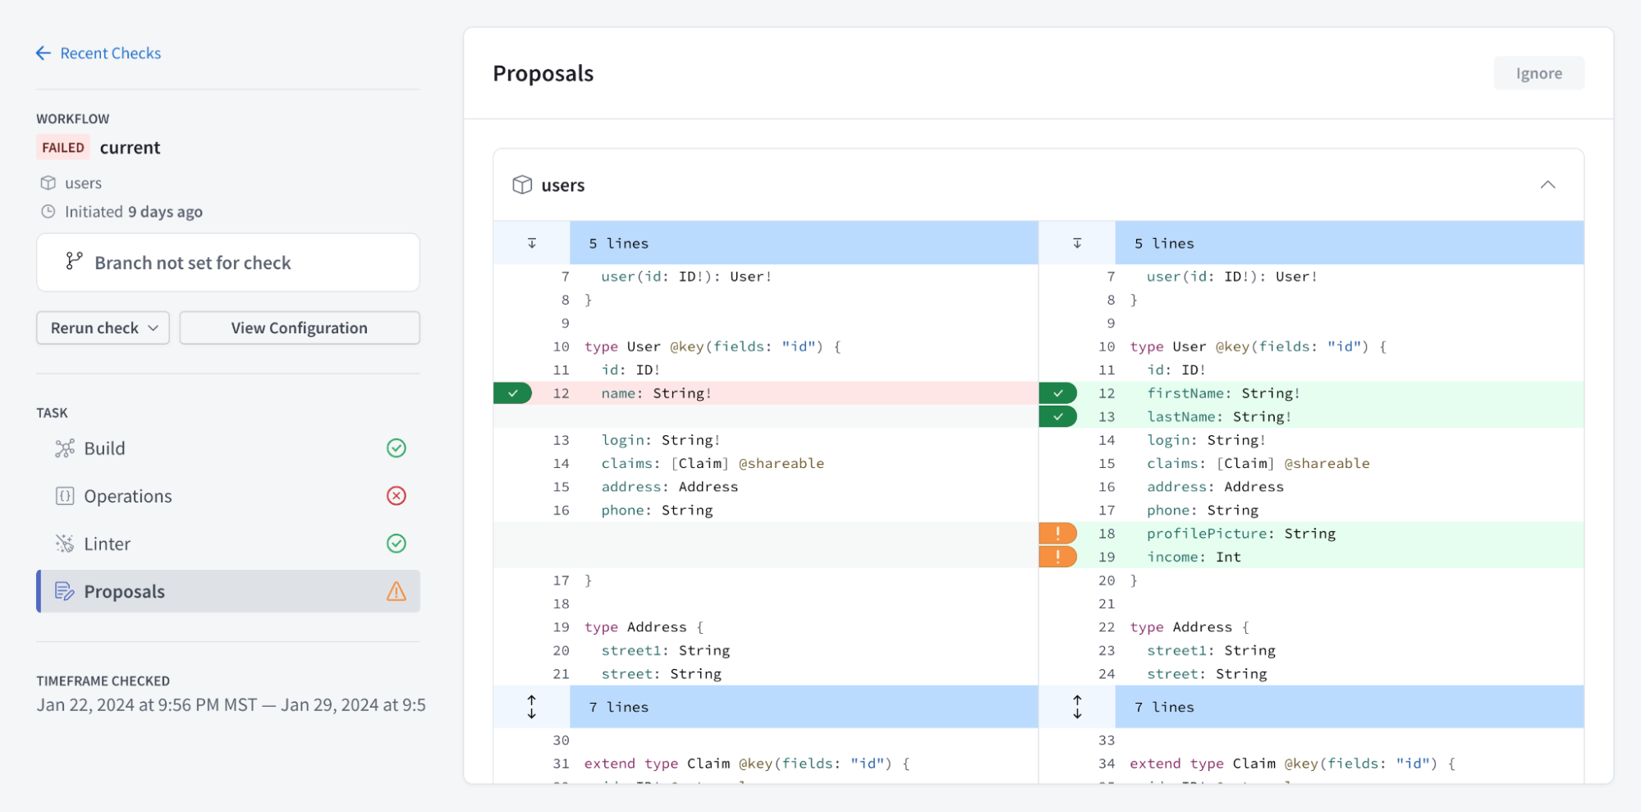The width and height of the screenshot is (1641, 812).
Task: Click the back arrow icon beside Recent Checks
Action: click(44, 53)
